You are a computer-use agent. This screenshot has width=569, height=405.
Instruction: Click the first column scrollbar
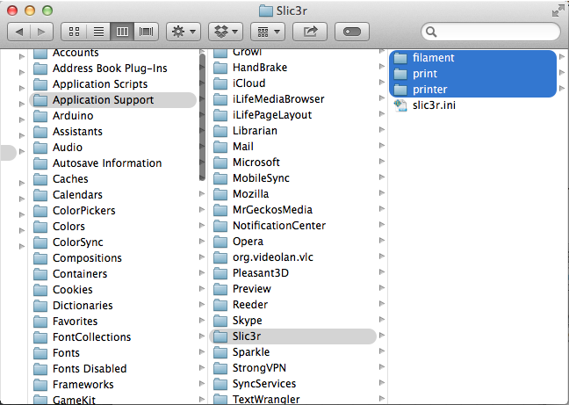point(203,116)
